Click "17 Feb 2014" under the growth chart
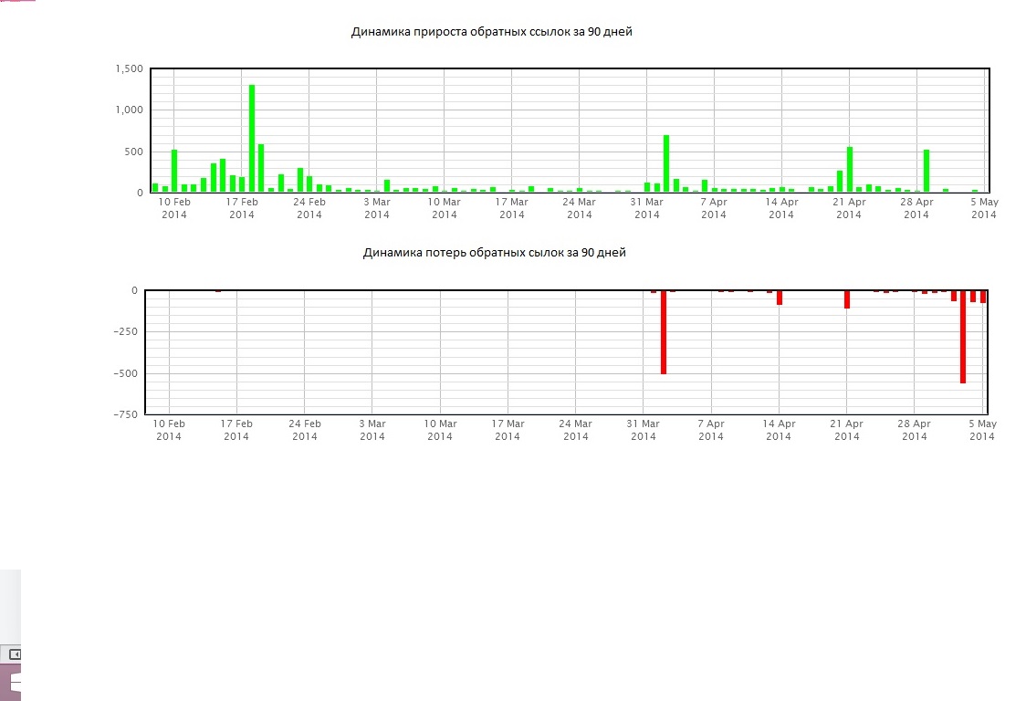Screen dimensions: 1026x701 242,208
